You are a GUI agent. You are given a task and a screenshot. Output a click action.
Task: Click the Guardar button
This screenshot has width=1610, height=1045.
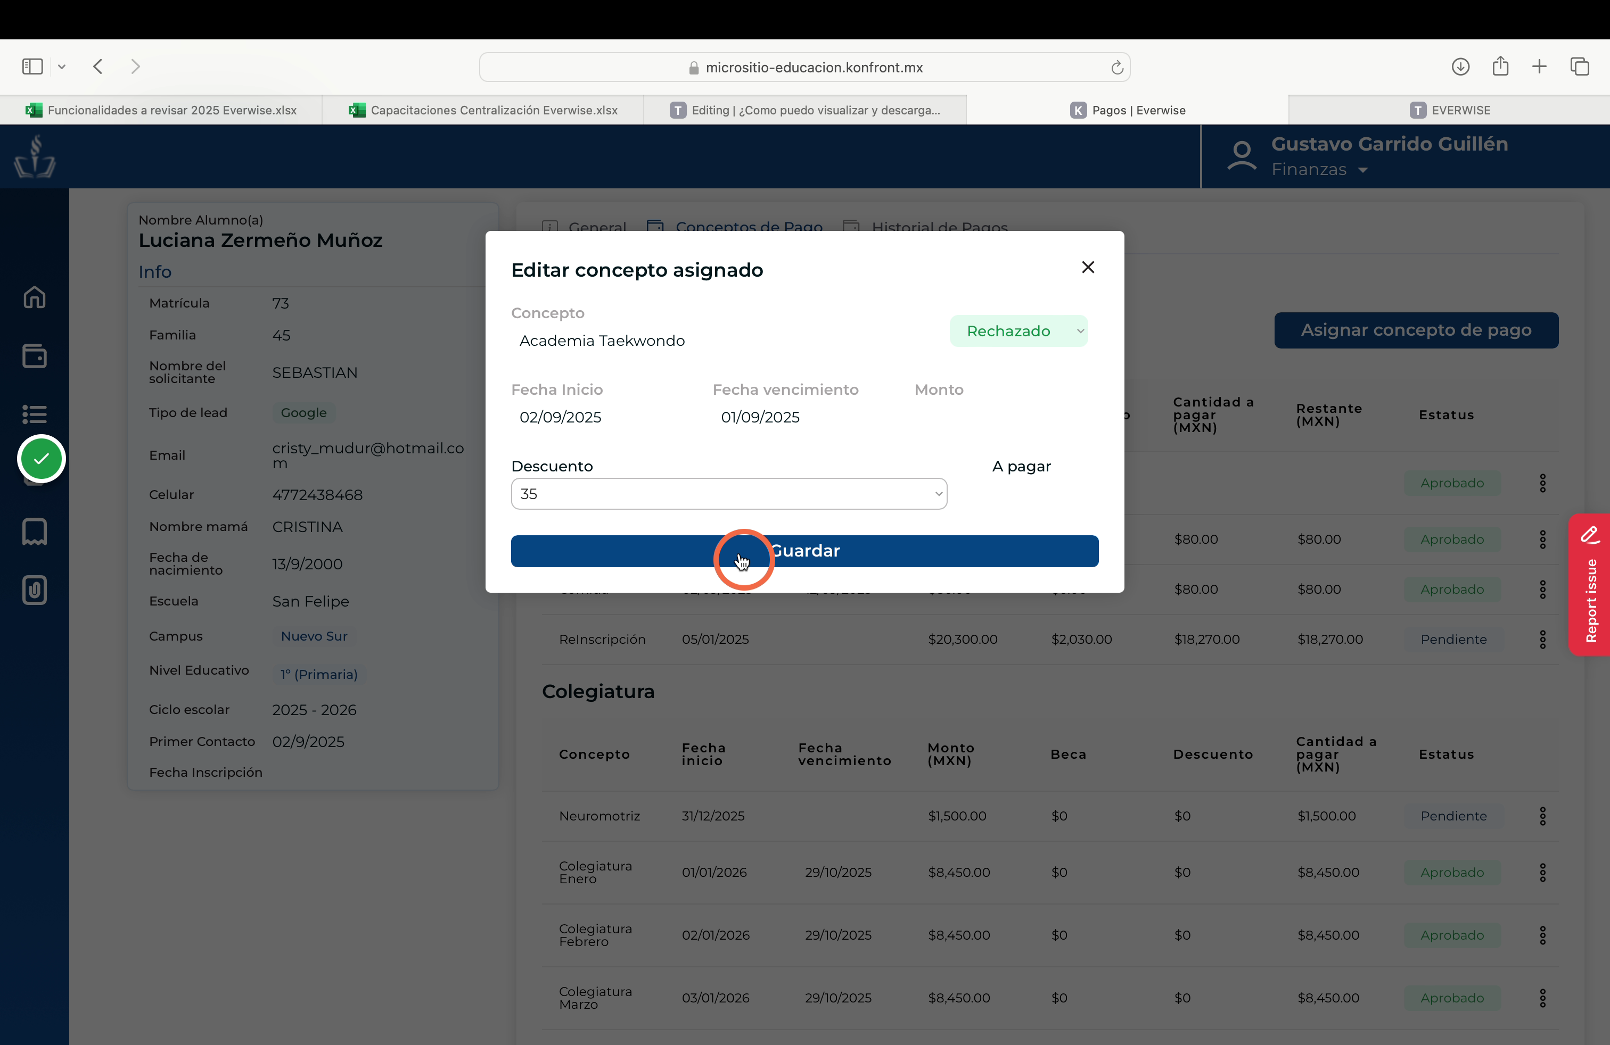click(804, 551)
